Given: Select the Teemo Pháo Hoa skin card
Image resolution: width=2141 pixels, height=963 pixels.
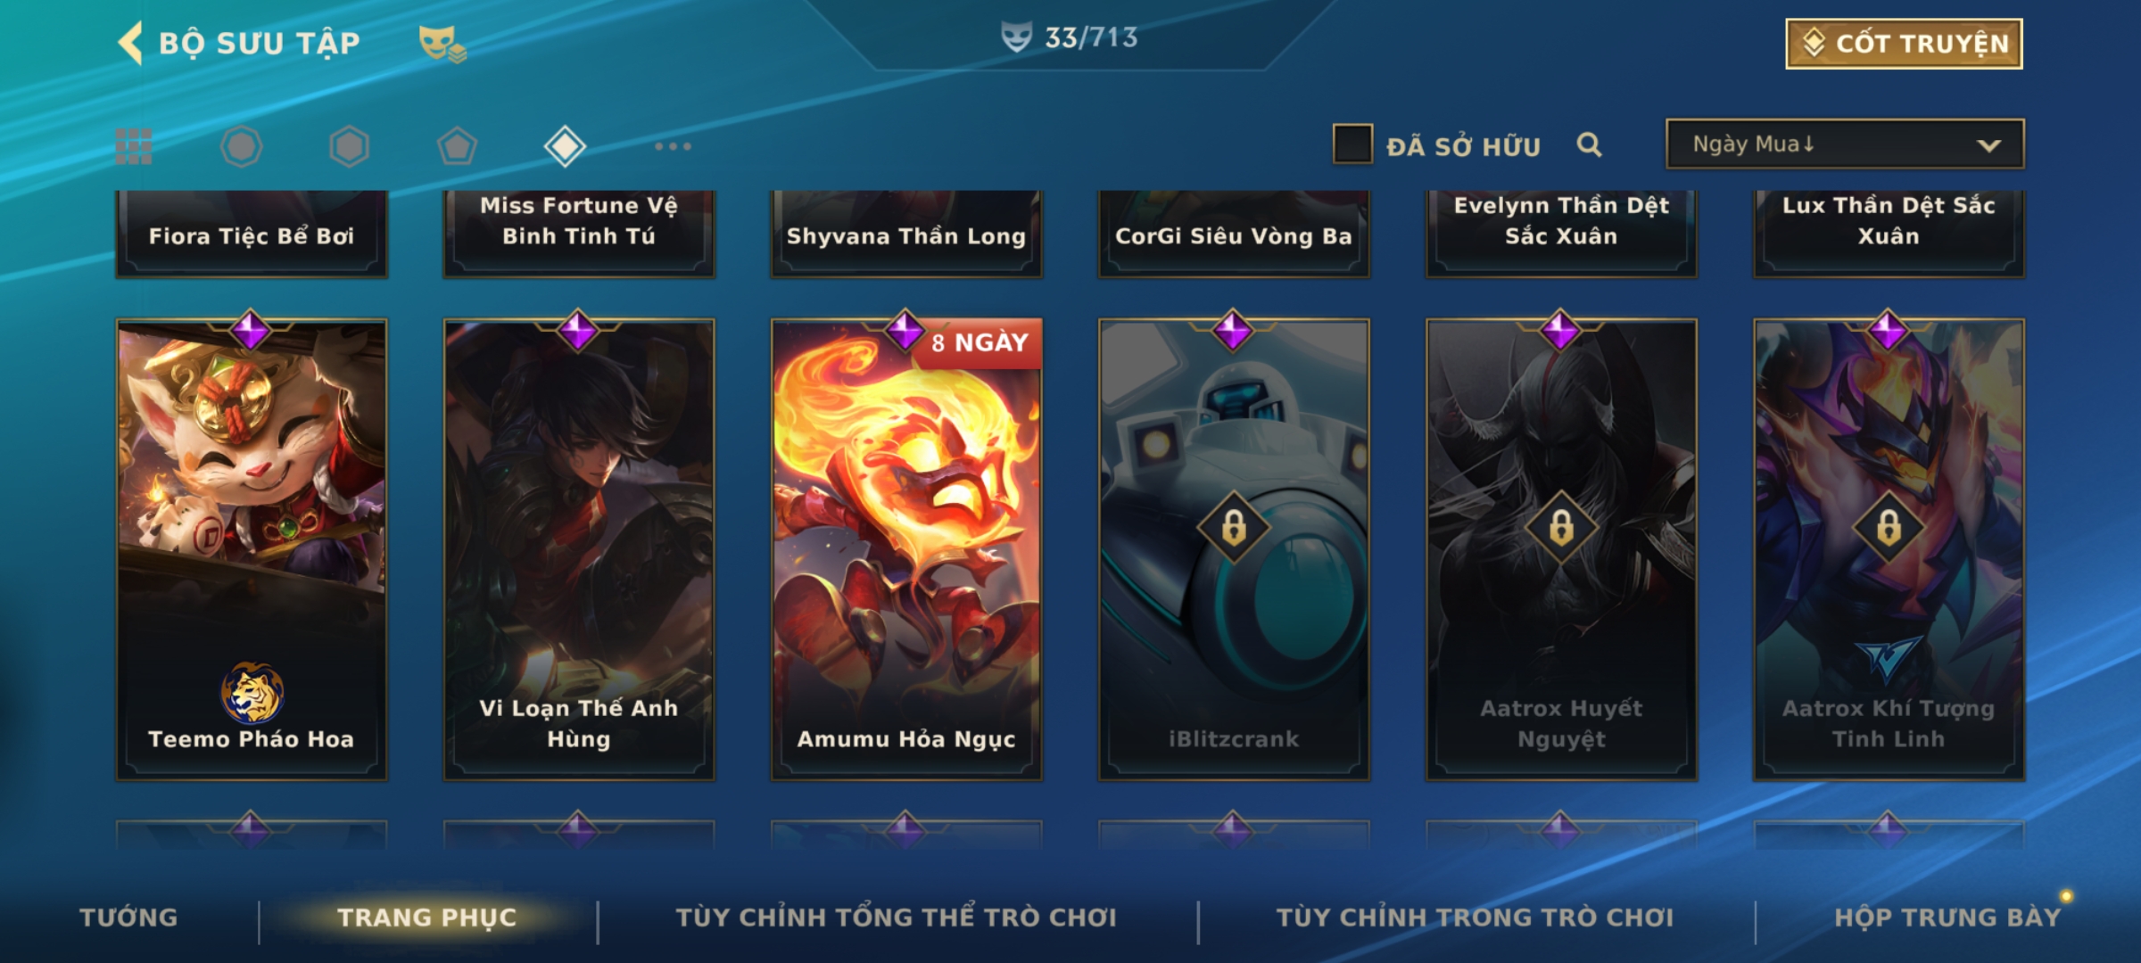Looking at the screenshot, I should [252, 549].
